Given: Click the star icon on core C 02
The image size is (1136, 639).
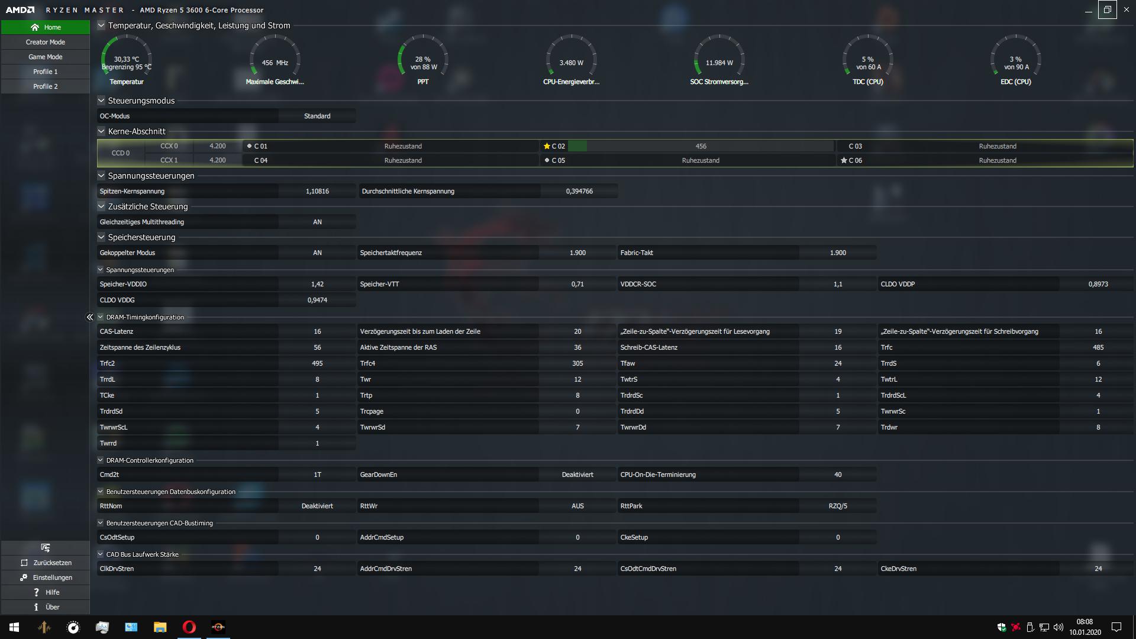Looking at the screenshot, I should pos(547,146).
